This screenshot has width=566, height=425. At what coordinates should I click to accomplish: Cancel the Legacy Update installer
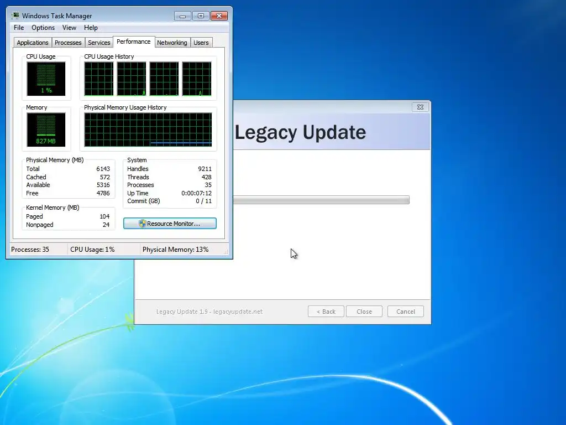pos(405,312)
